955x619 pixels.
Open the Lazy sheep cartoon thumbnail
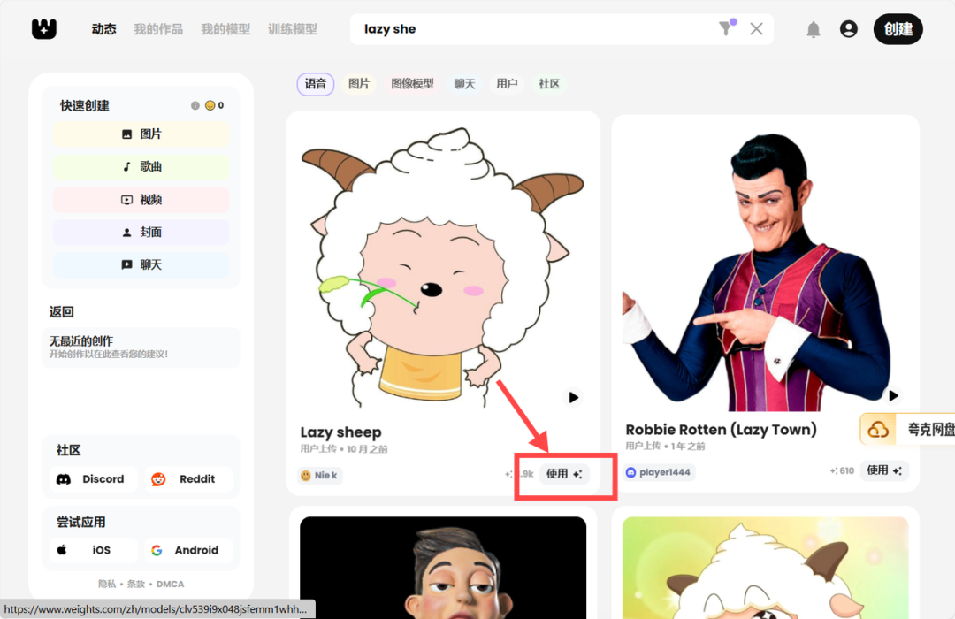click(443, 266)
